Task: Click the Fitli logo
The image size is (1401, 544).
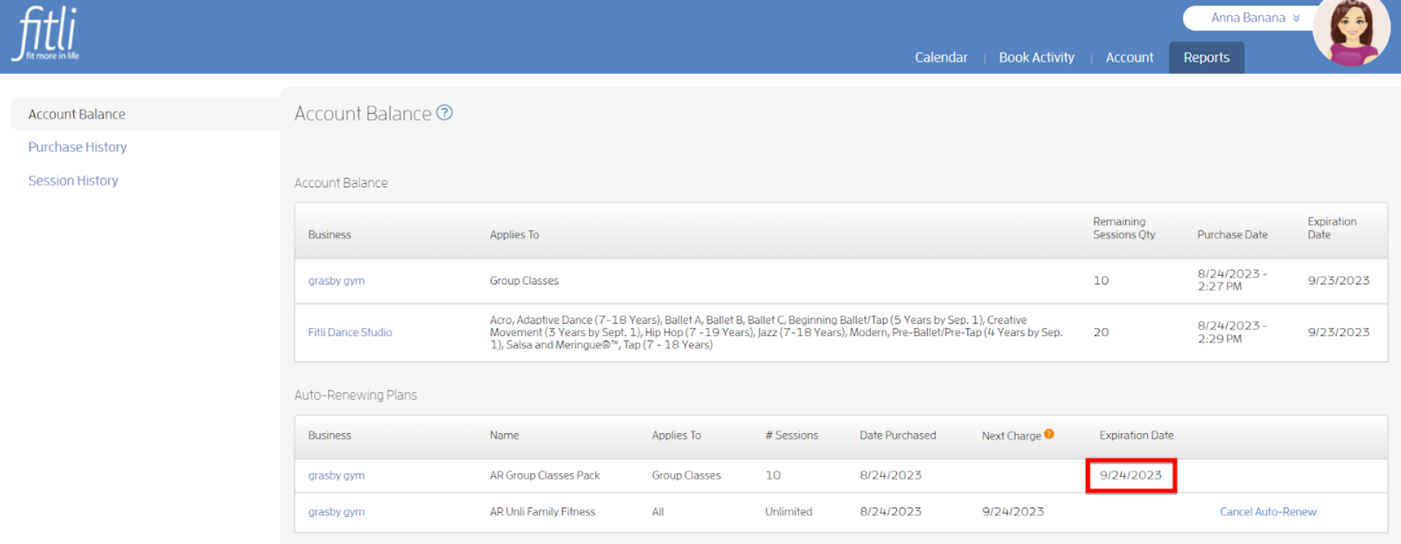Action: click(x=46, y=34)
